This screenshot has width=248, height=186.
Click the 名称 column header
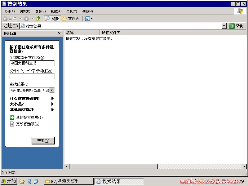[81, 32]
